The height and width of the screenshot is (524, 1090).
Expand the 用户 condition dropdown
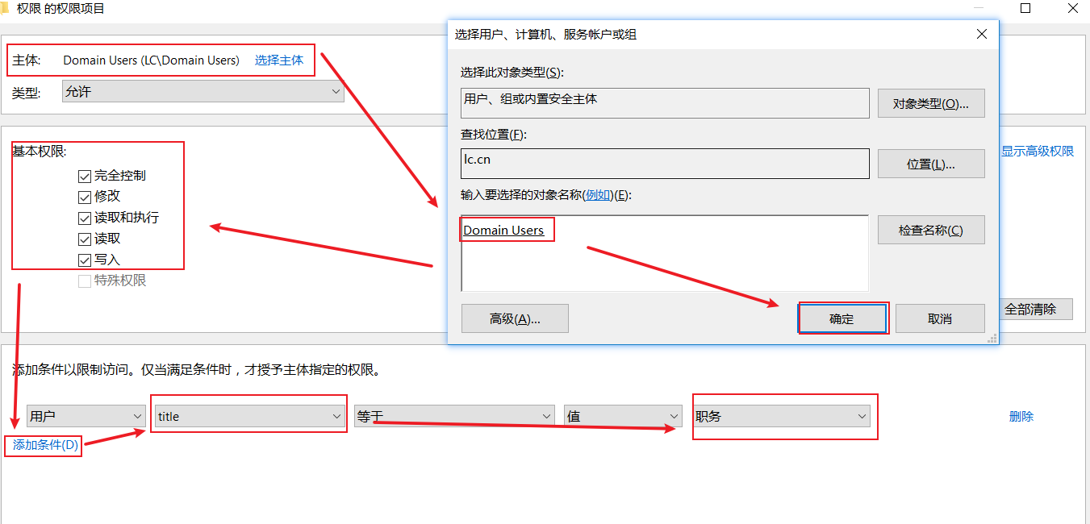point(86,416)
